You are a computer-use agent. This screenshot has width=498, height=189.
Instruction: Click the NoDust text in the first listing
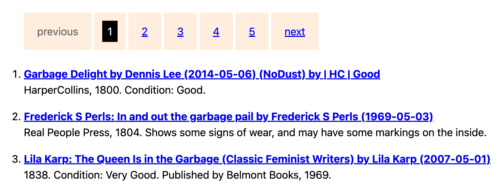point(282,74)
